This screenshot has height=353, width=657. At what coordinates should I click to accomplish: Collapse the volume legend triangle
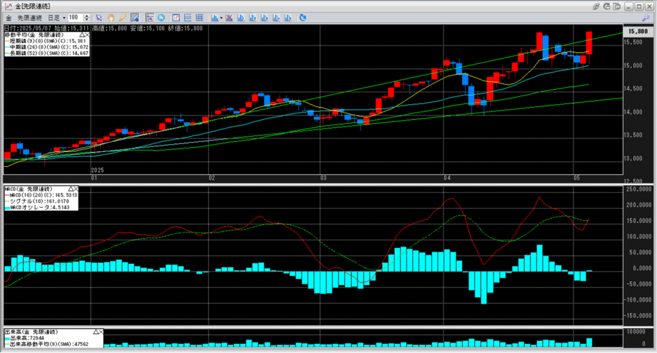(x=96, y=331)
